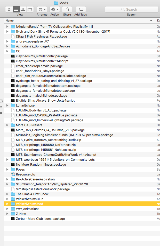Select cool1_sim_NoAutoMakeBarDrinksGlobe.package file name
Viewport: 160px width, 246px height.
(x=51, y=76)
